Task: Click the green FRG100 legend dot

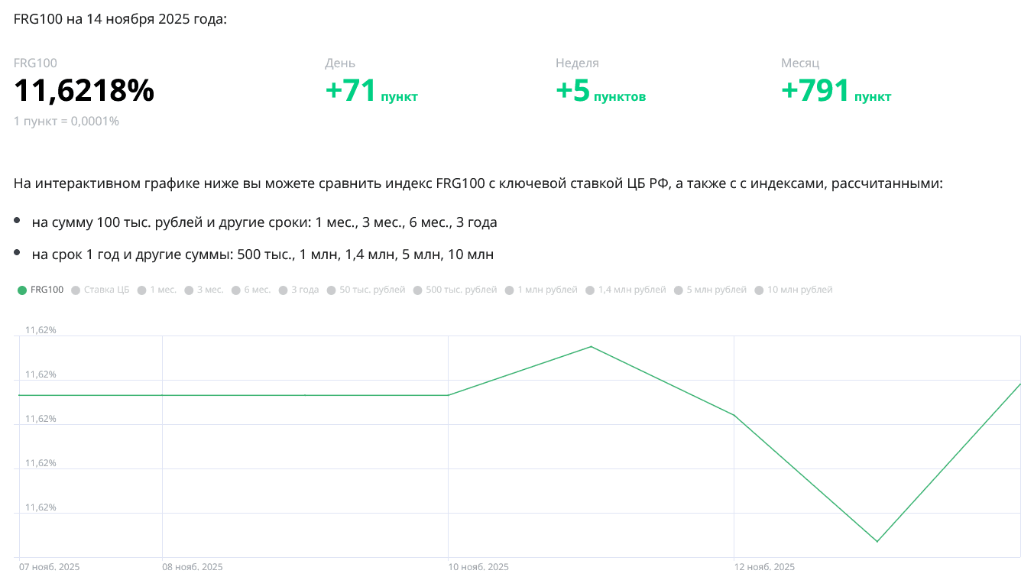Action: click(22, 290)
